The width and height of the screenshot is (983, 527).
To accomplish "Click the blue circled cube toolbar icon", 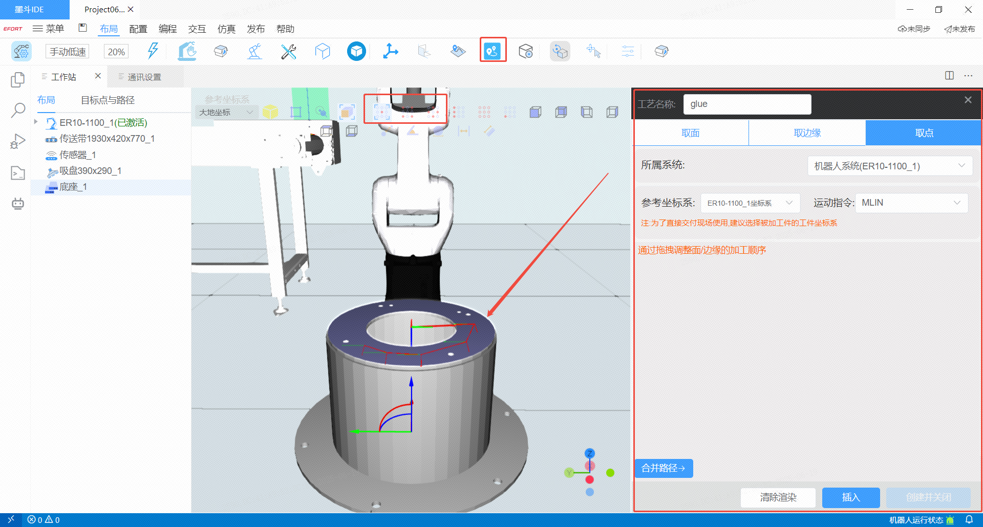I will [356, 51].
